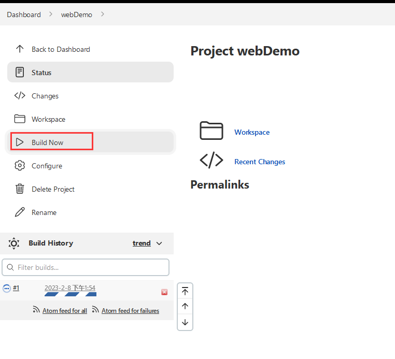Open build #1 link
Screen dimensions: 395x359
pyautogui.click(x=16, y=288)
